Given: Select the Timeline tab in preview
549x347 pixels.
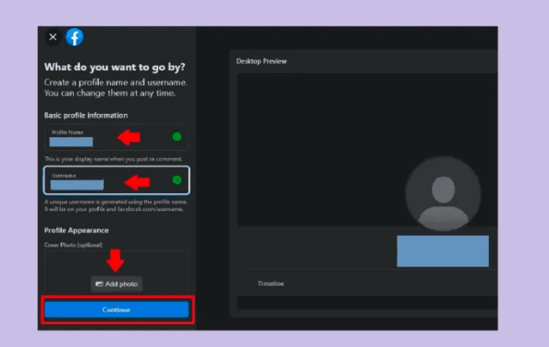Looking at the screenshot, I should coord(271,283).
